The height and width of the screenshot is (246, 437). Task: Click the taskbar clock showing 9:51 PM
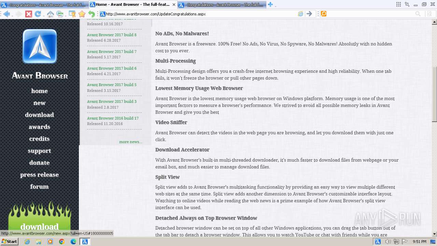(x=420, y=242)
